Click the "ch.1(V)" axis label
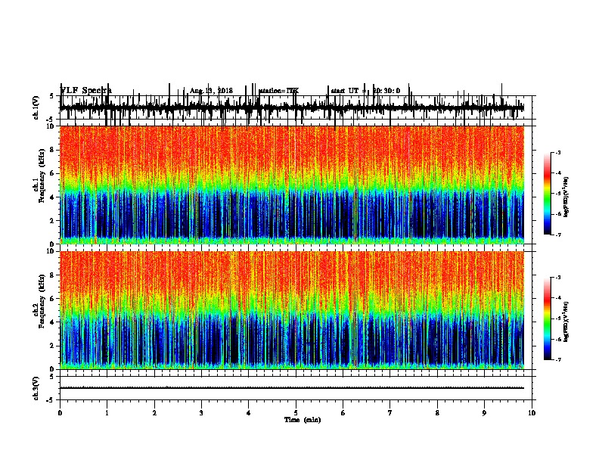Screen dimensions: 599x463 (36, 107)
